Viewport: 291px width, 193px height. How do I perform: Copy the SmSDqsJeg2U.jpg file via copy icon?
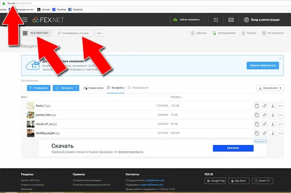257,133
